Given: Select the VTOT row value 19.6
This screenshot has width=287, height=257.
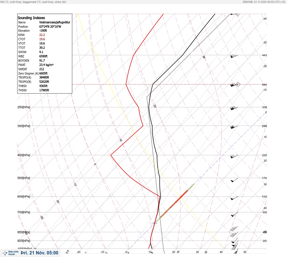Looking at the screenshot, I should click(x=42, y=43).
